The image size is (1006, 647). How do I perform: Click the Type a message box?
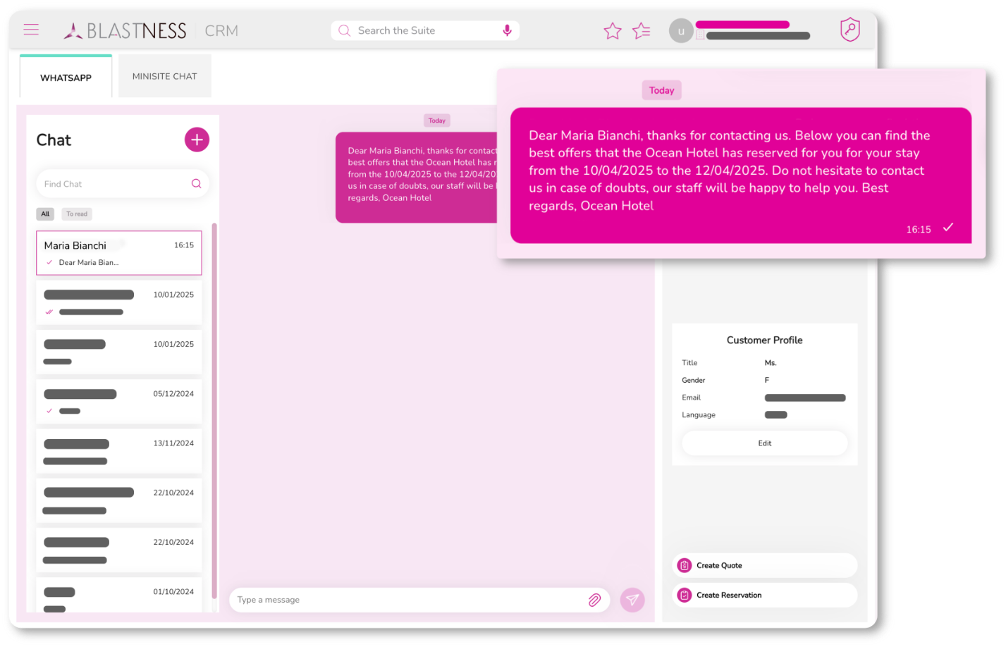tap(419, 600)
